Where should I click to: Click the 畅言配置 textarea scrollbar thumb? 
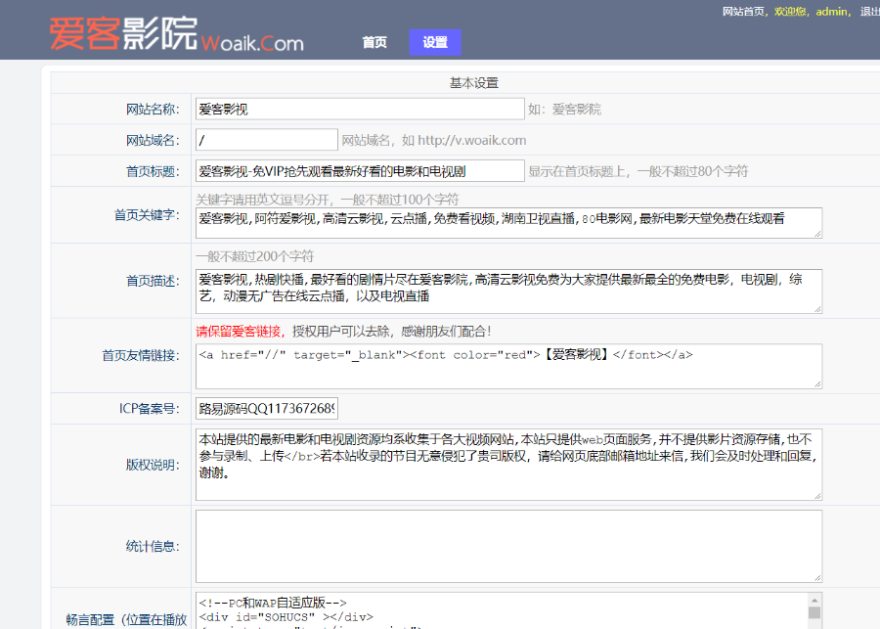pyautogui.click(x=814, y=612)
